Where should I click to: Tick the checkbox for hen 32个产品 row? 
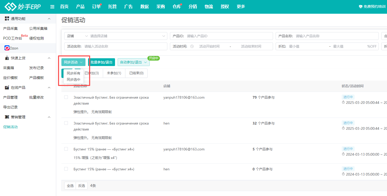[66, 123]
